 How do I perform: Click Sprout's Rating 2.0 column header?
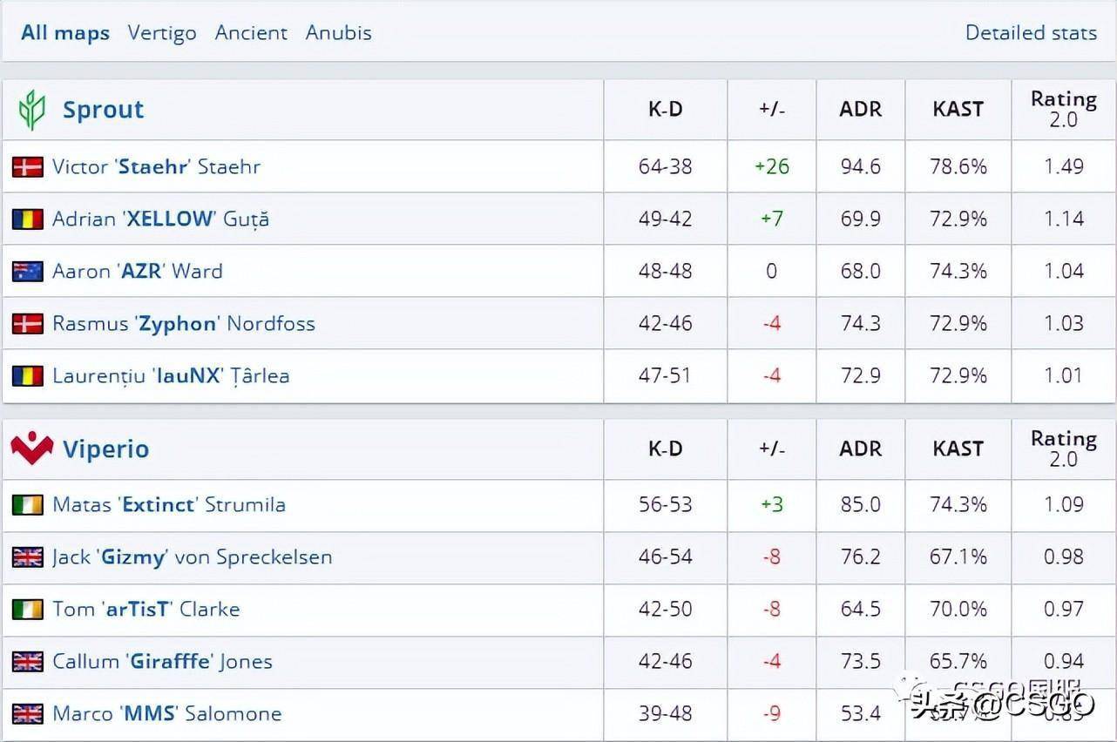click(x=1063, y=109)
